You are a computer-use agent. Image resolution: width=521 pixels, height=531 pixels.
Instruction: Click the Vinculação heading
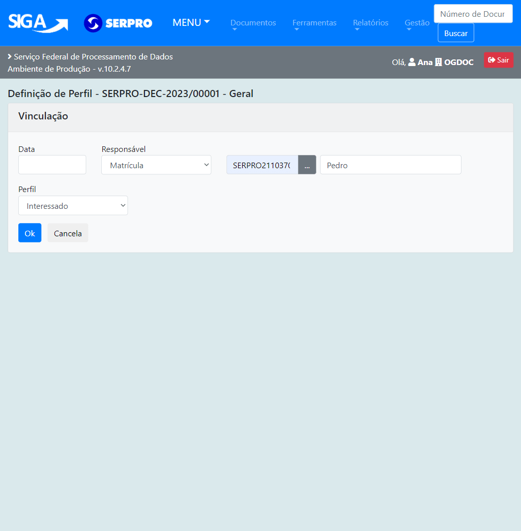(x=43, y=116)
